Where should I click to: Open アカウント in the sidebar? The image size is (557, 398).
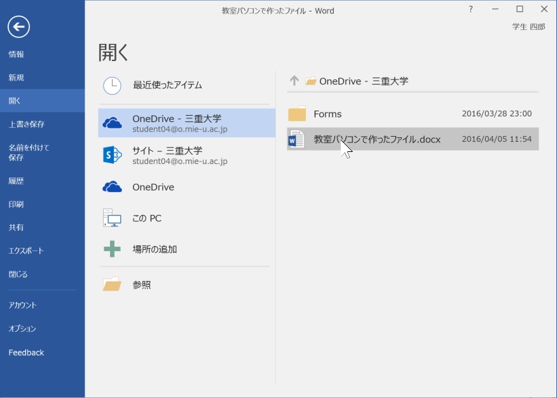coord(23,305)
